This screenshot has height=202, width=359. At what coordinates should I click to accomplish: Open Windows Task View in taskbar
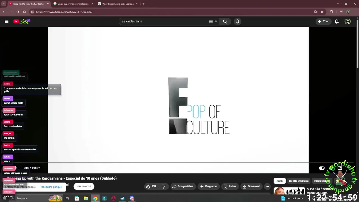click(67, 198)
